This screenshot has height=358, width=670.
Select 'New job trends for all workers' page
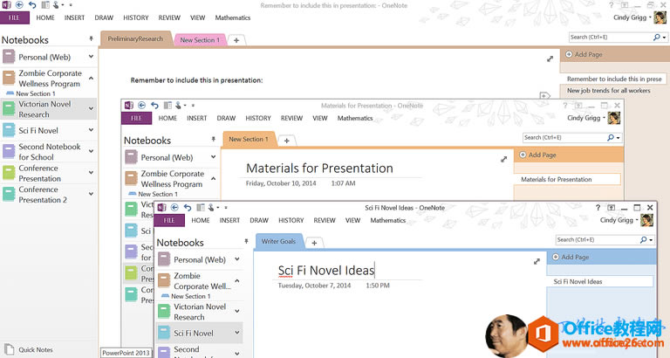tap(608, 91)
